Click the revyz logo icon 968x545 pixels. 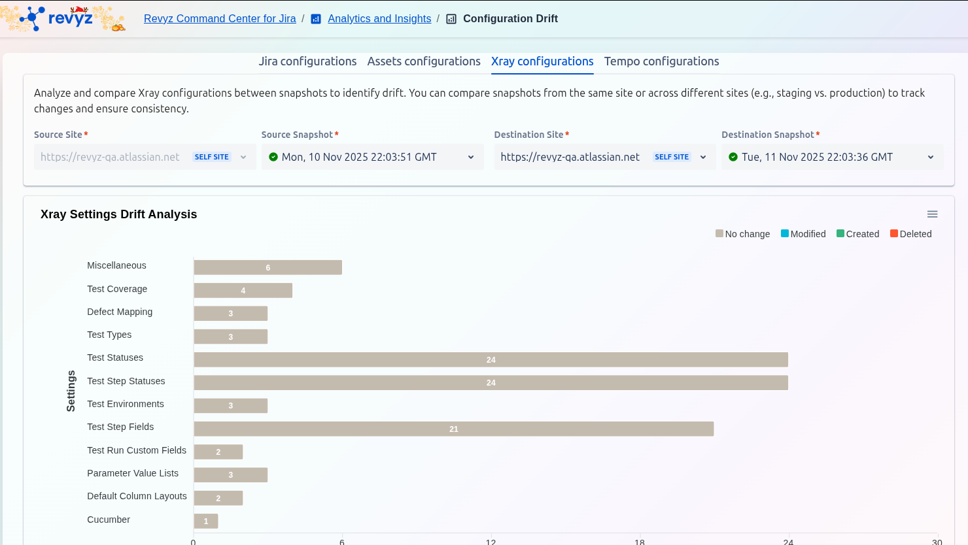[33, 18]
